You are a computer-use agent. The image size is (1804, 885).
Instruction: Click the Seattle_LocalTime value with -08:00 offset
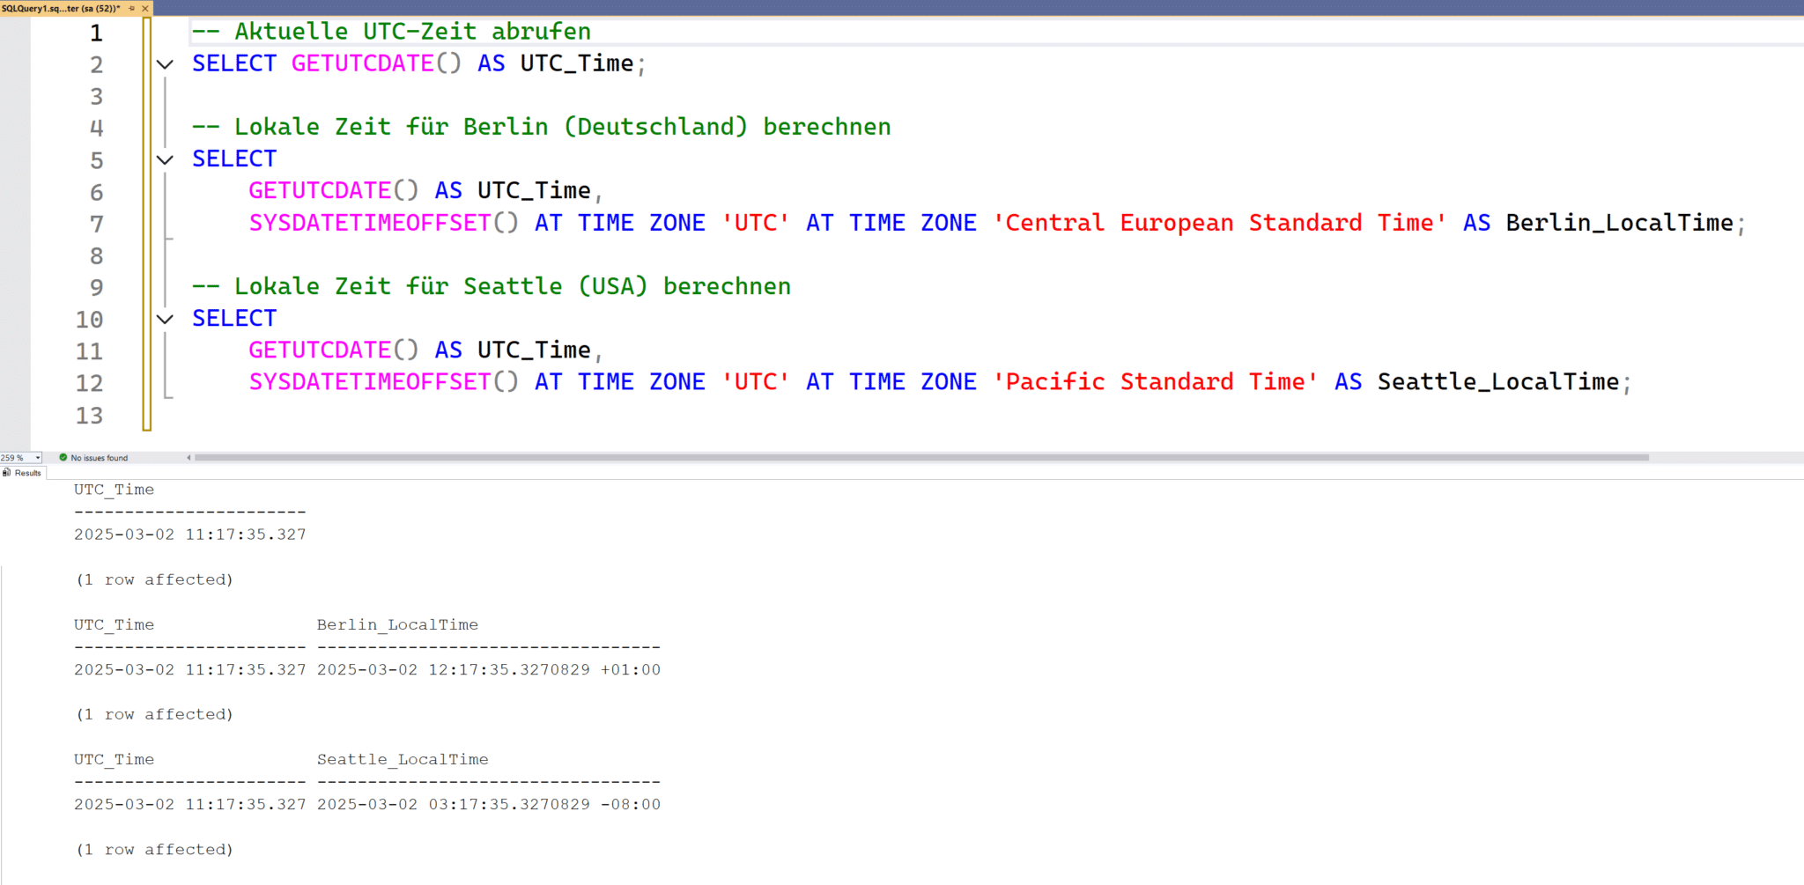point(488,805)
